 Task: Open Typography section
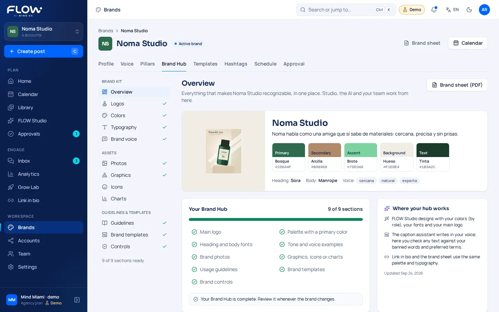click(134, 127)
